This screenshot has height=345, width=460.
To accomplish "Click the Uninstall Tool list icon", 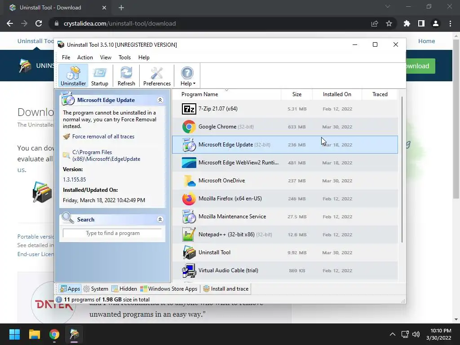I will (189, 252).
